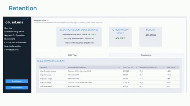
Task: Click the New Retention Rate (%) header
Action: pos(152,67)
